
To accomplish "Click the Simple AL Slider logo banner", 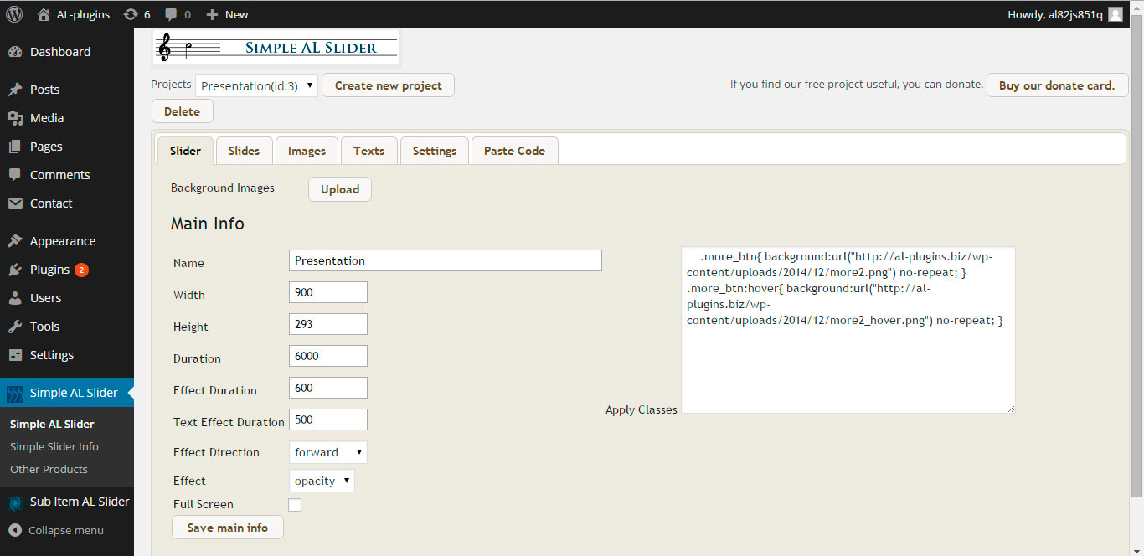I will (x=276, y=48).
